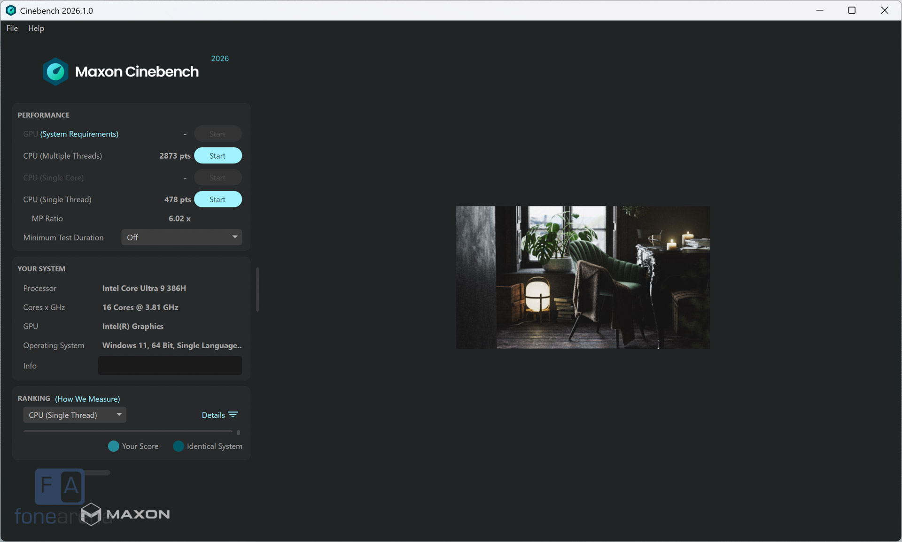Start the CPU Single Thread benchmark
The height and width of the screenshot is (542, 902).
coord(218,199)
